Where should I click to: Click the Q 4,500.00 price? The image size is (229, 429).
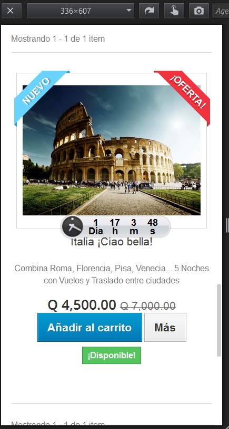(82, 305)
